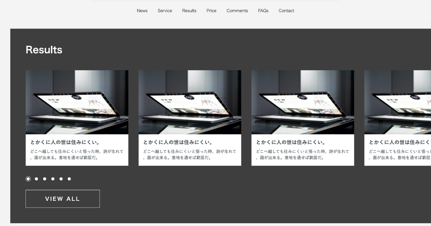Select the fifth carousel pagination dot
This screenshot has width=431, height=226.
(61, 179)
